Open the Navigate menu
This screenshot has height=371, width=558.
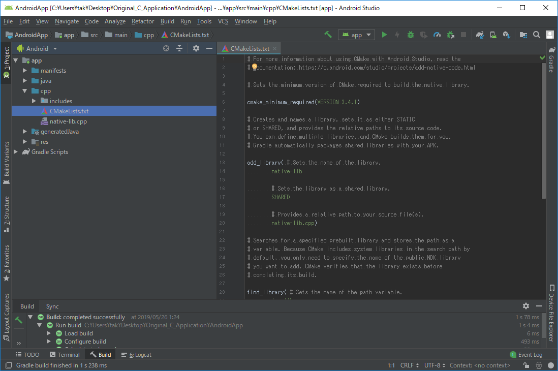point(67,21)
